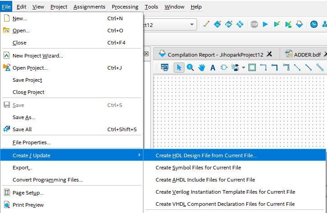Screen dimensions: 327x213
Task: Select Create VHDL Component Declaration Files entry
Action: pos(235,204)
